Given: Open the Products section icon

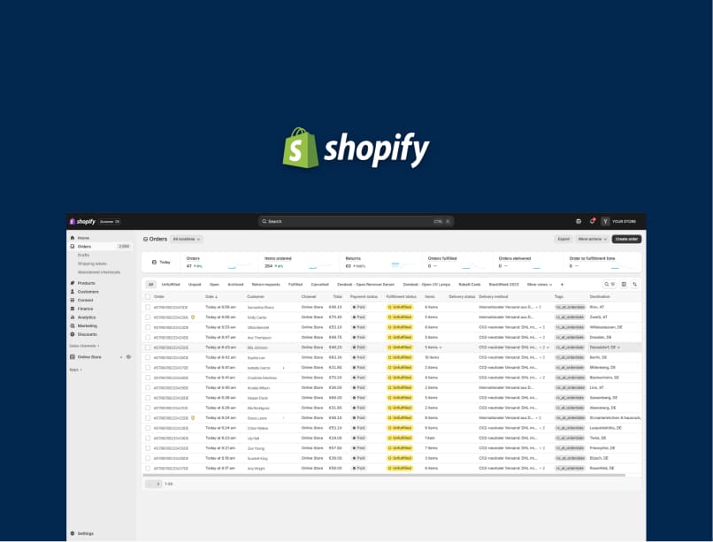Looking at the screenshot, I should (73, 283).
